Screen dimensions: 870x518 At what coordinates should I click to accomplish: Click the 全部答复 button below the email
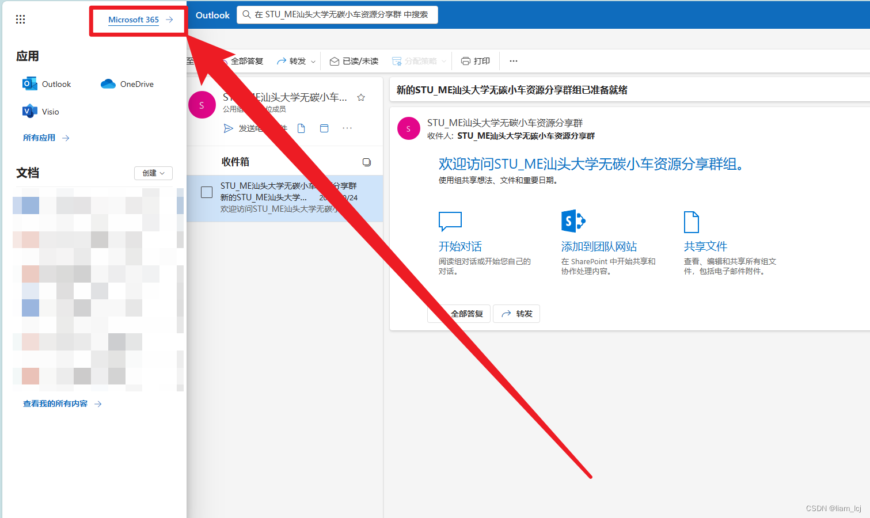pyautogui.click(x=459, y=314)
